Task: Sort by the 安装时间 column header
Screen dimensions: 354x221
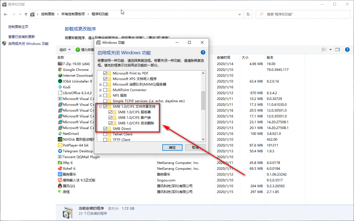Action: [x=227, y=58]
